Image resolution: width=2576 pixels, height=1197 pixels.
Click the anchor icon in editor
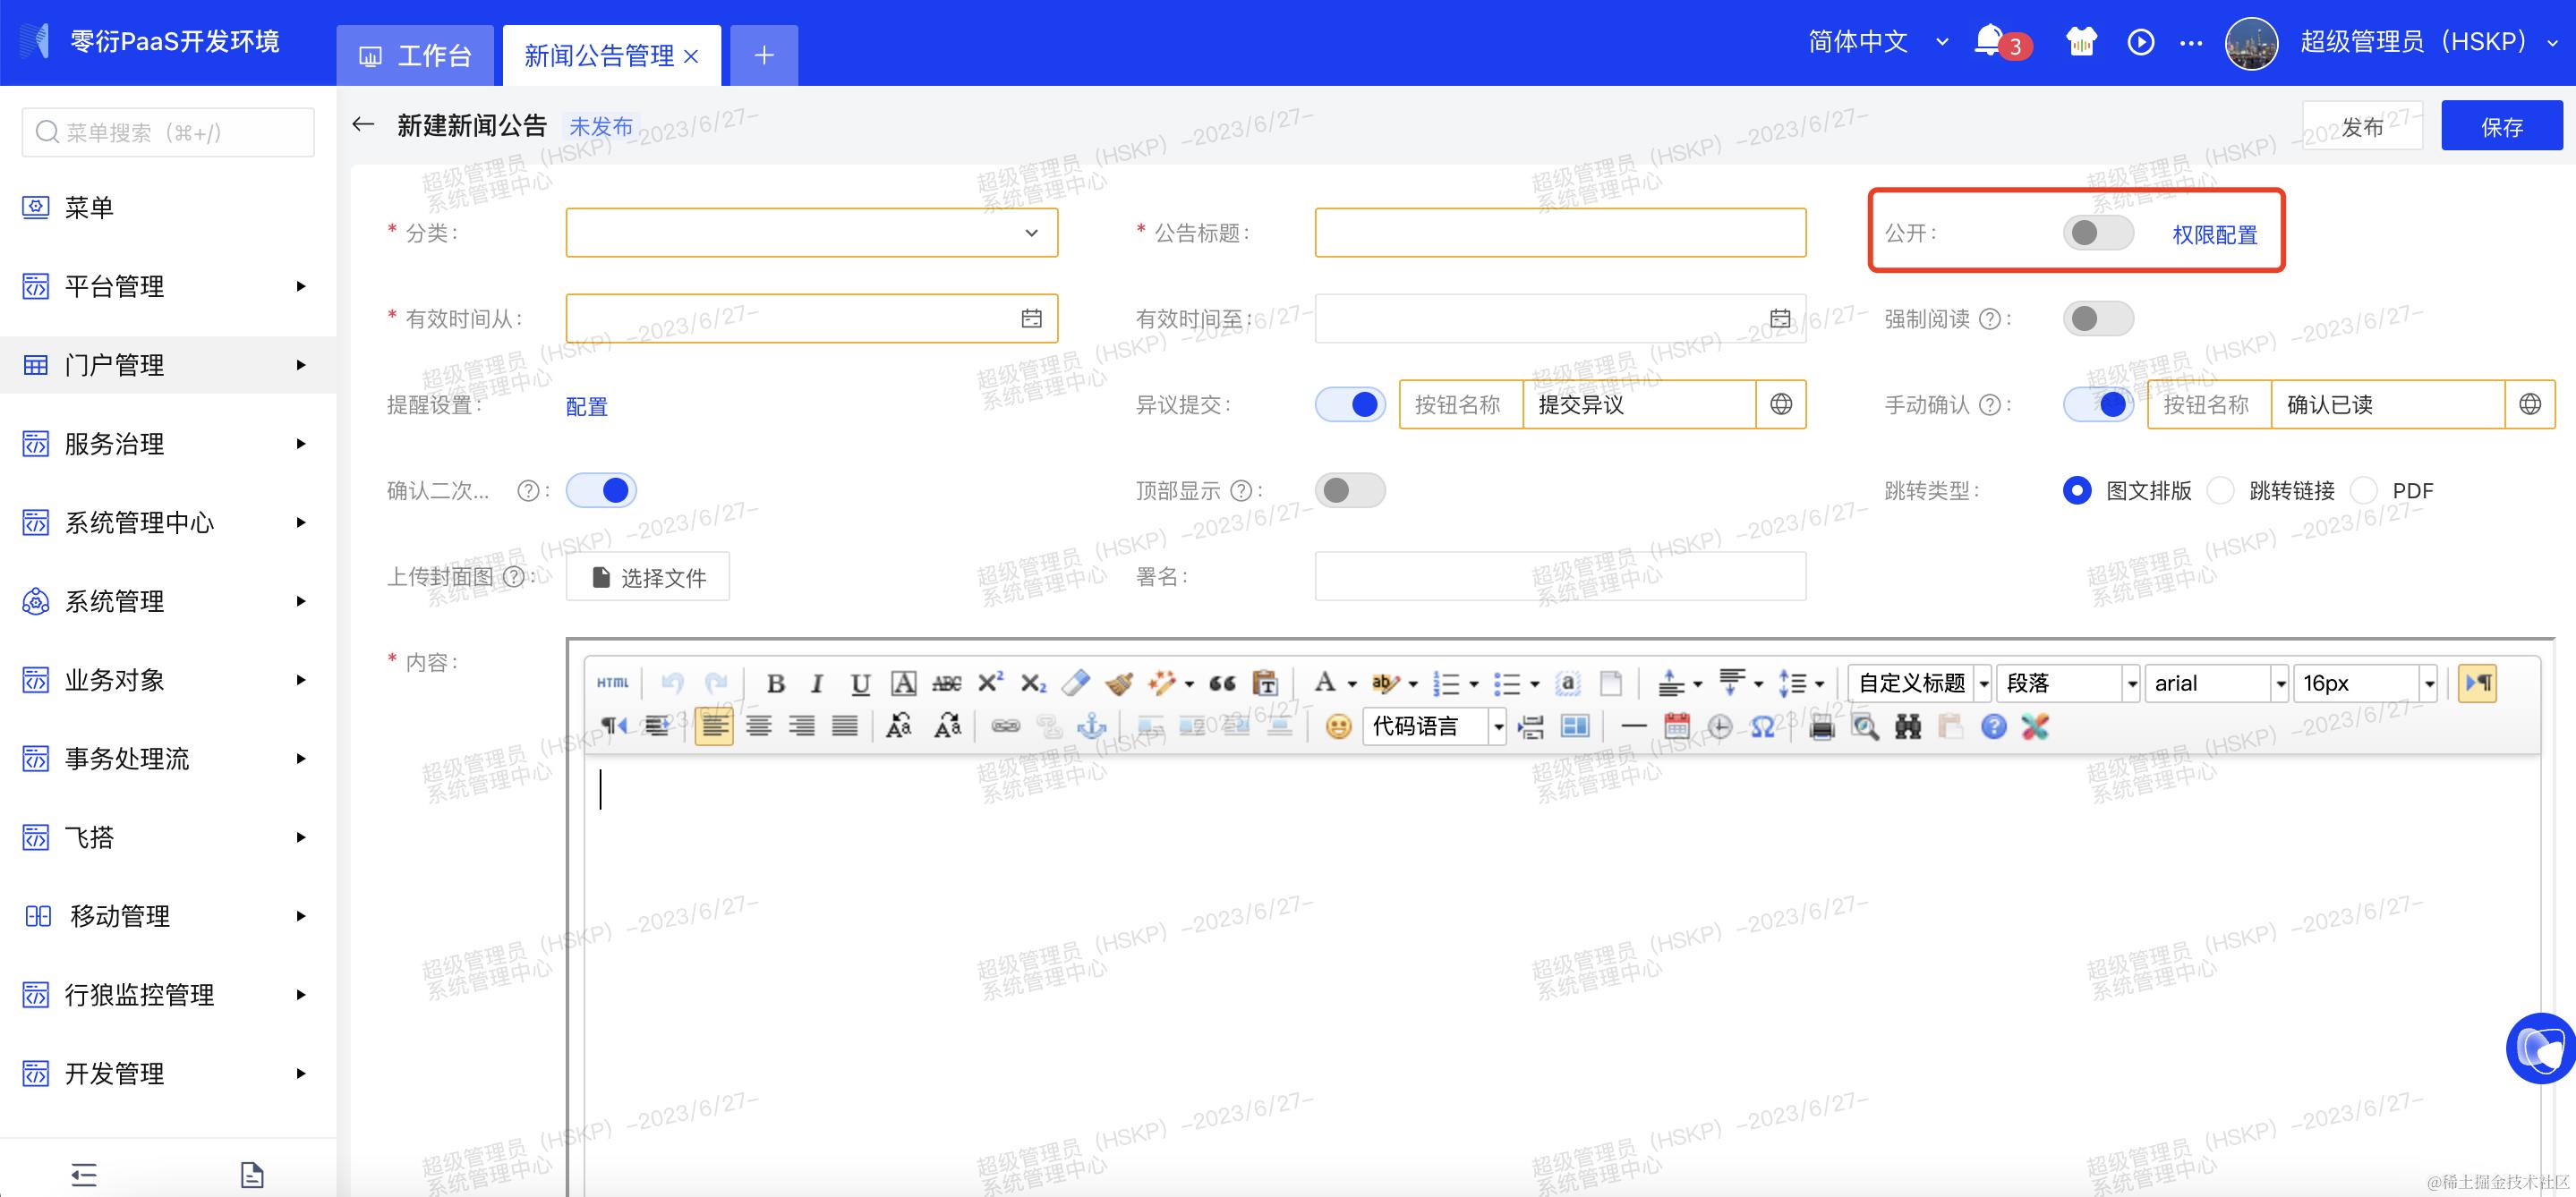tap(1092, 726)
